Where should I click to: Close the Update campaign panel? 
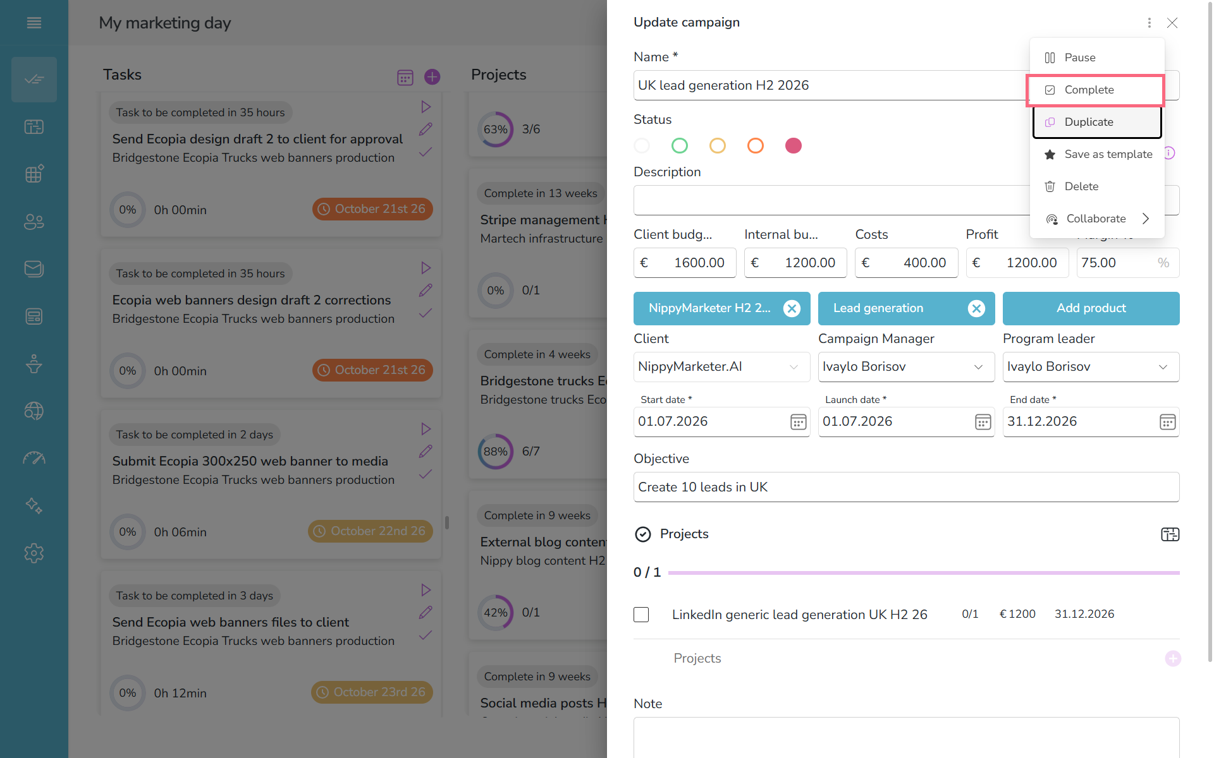[1172, 23]
